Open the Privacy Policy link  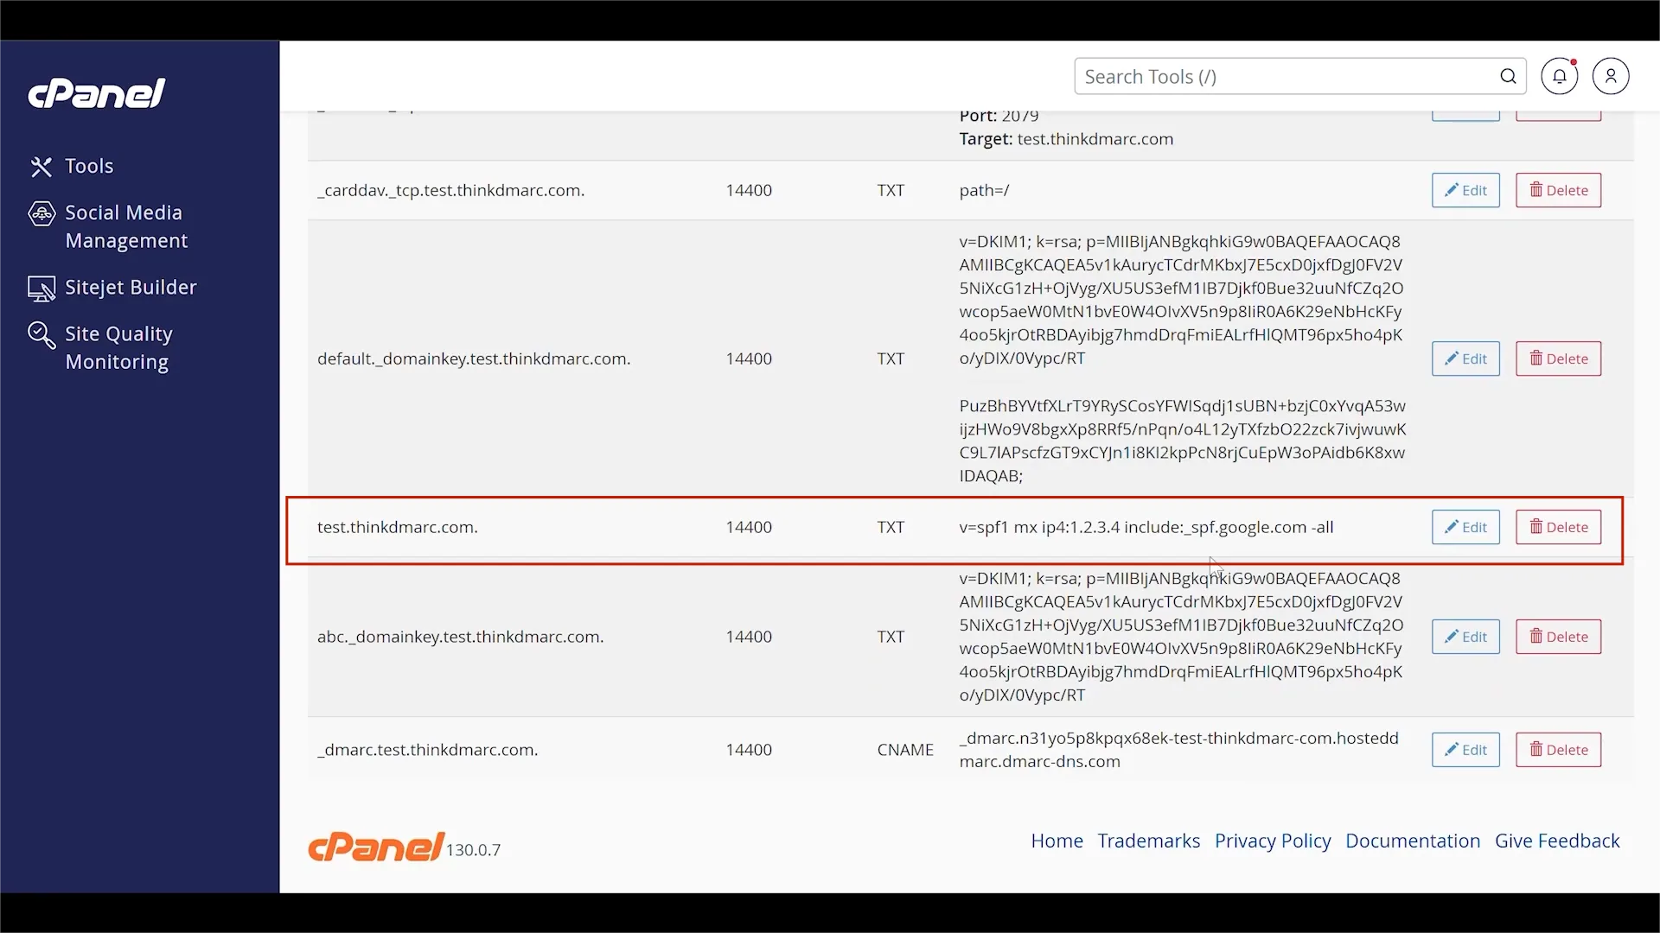[1273, 841]
